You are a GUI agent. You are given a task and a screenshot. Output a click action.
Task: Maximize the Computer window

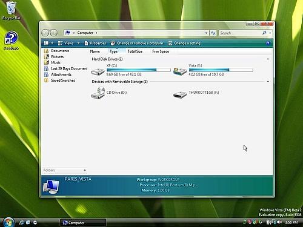pyautogui.click(x=257, y=24)
